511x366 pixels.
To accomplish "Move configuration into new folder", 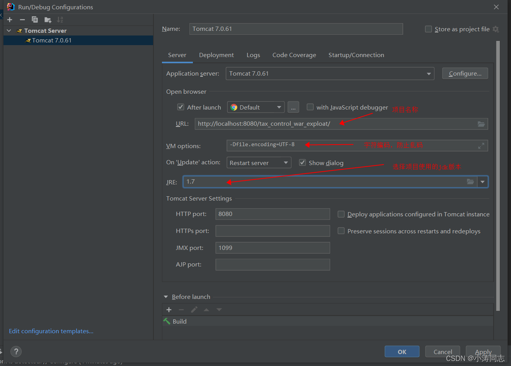I will 48,20.
